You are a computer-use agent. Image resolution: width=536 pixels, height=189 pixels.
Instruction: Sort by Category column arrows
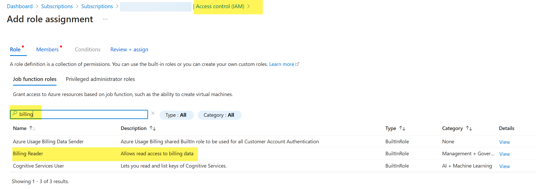click(469, 128)
